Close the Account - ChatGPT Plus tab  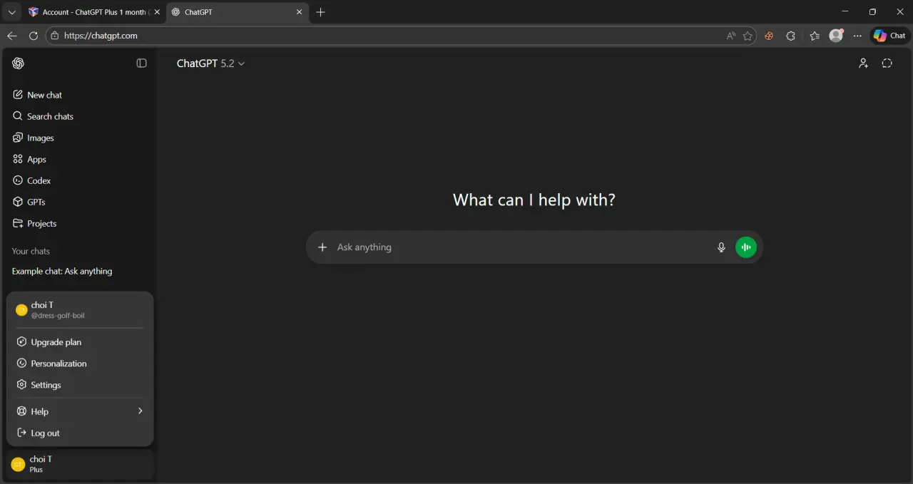(157, 12)
